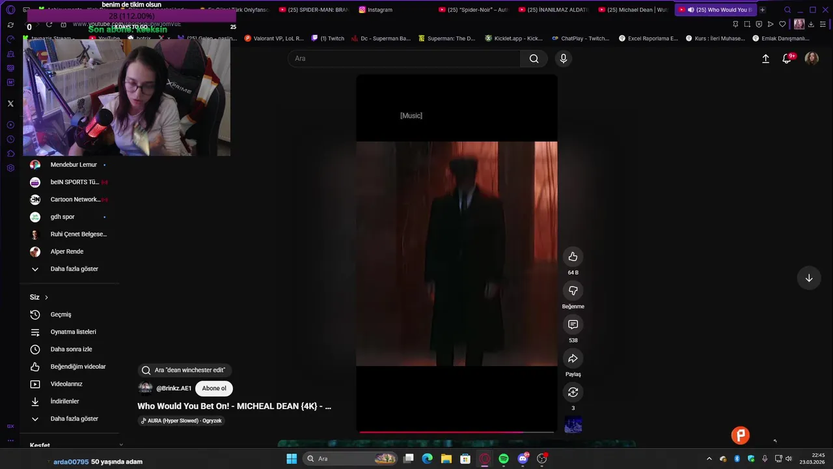Open Excel Raporlama E... bookmark

pos(648,38)
